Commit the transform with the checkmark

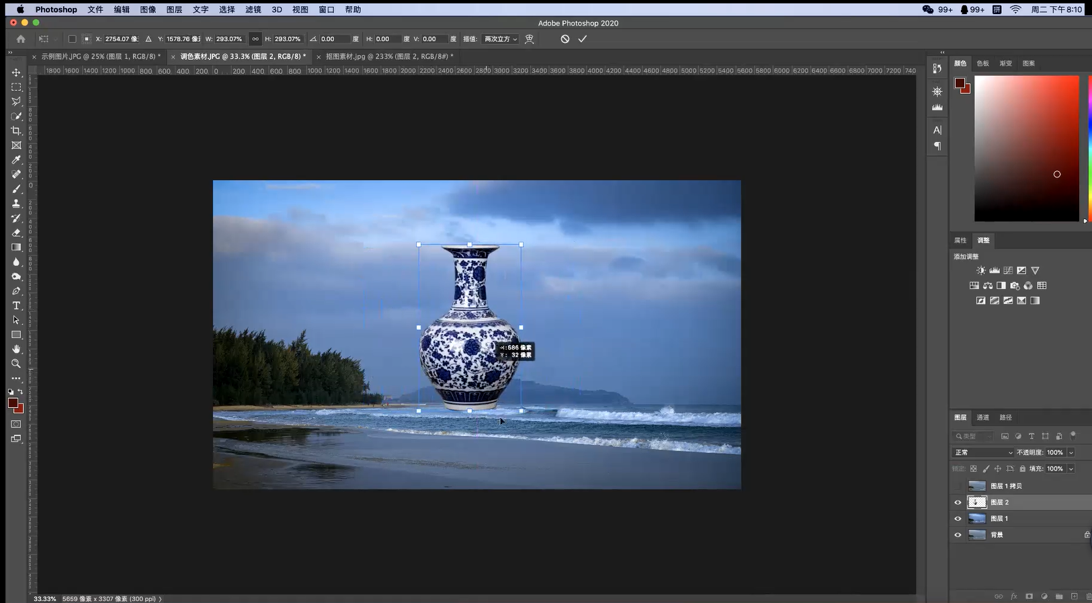coord(583,39)
